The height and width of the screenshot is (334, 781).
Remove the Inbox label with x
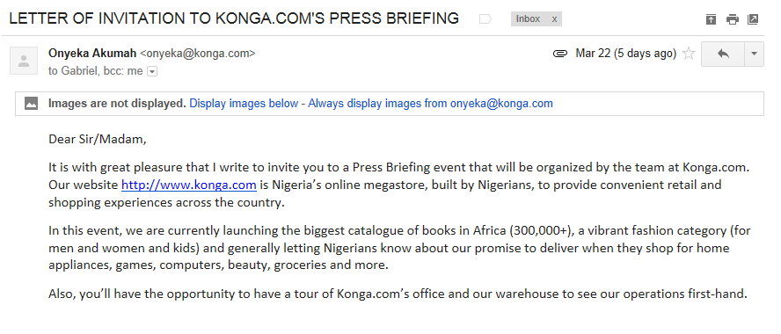click(554, 19)
